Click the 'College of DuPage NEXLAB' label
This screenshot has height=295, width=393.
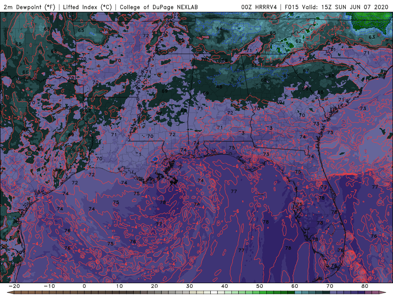(159, 7)
